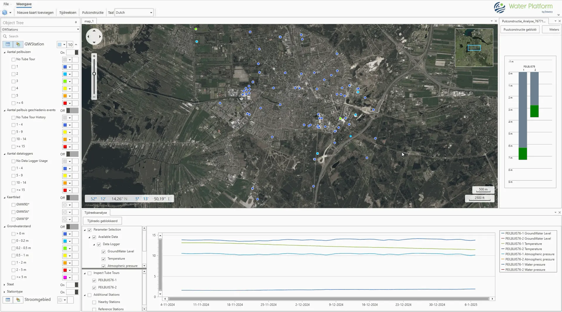Check the '>= 6' peilbuizen checkbox
This screenshot has width=562, height=312.
[x=13, y=103]
